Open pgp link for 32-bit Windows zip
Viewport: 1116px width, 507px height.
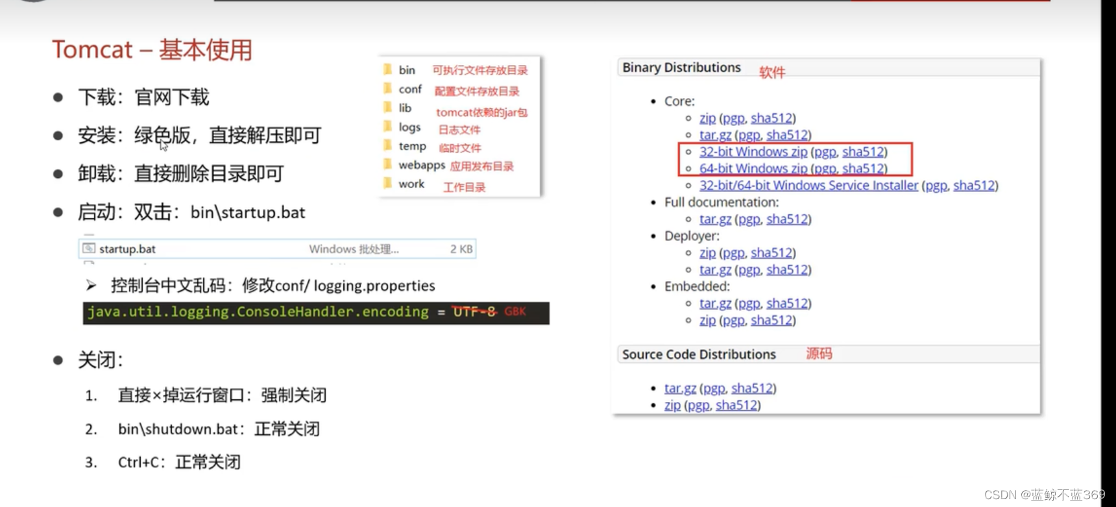(825, 153)
